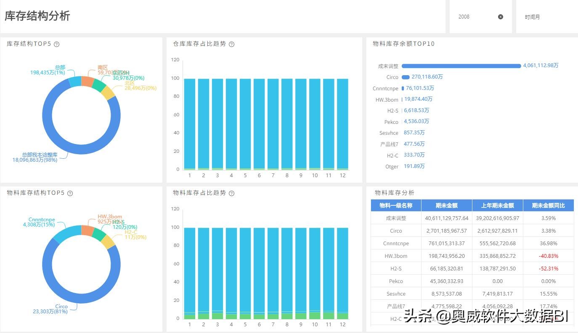Select the 成末调整 bar in TOP10 chart
578x333 pixels.
point(461,66)
